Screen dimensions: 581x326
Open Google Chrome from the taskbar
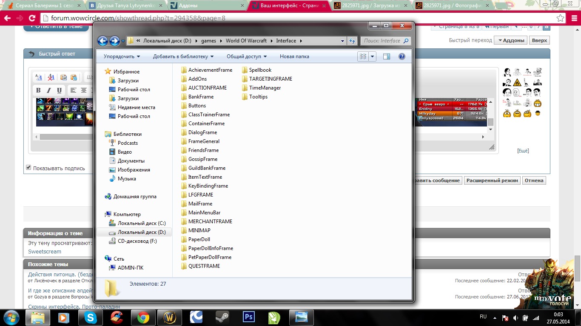pyautogui.click(x=143, y=317)
